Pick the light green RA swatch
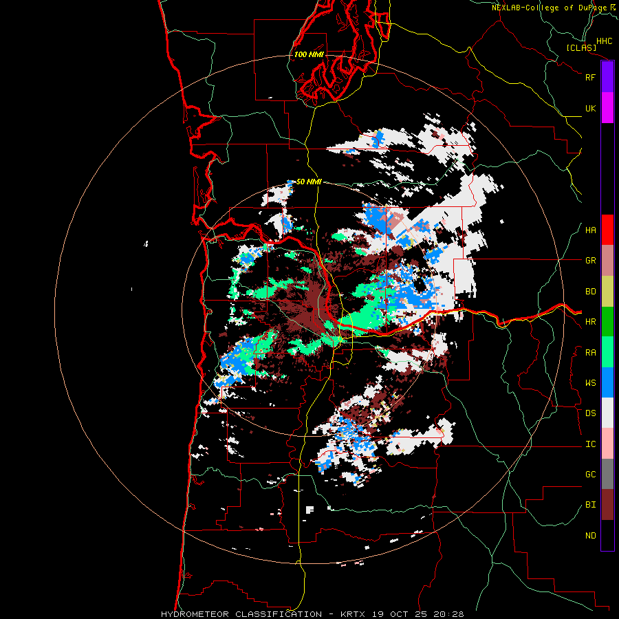This screenshot has height=619, width=619. pyautogui.click(x=607, y=352)
